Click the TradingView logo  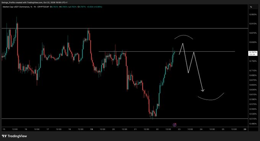(14, 136)
